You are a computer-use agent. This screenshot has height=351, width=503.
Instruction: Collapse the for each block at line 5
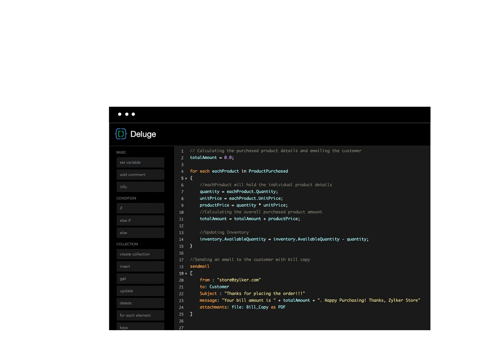pyautogui.click(x=186, y=178)
